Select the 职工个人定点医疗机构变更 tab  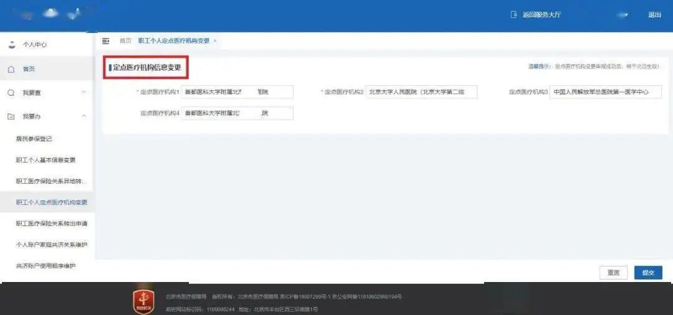click(x=173, y=41)
